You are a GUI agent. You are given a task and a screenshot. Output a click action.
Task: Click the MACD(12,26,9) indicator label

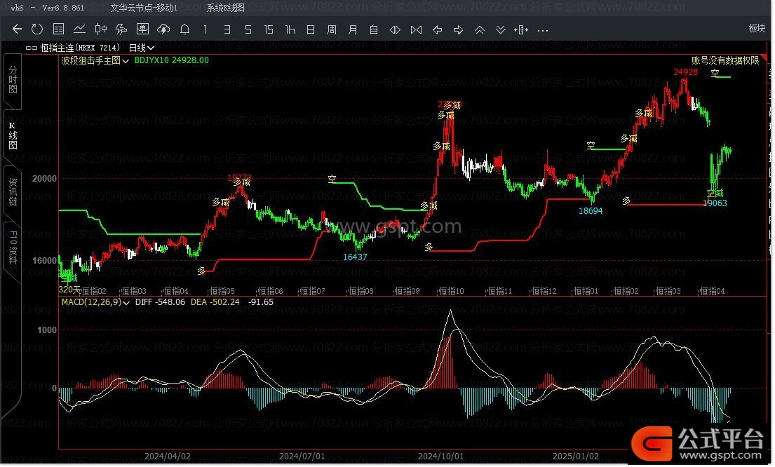[91, 302]
